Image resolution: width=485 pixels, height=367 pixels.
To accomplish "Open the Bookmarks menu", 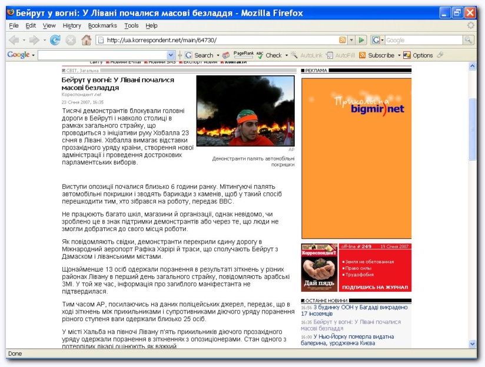I will [102, 26].
